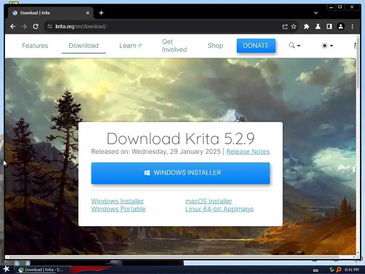Go back to the previous page
The image size is (365, 274).
pos(13,26)
